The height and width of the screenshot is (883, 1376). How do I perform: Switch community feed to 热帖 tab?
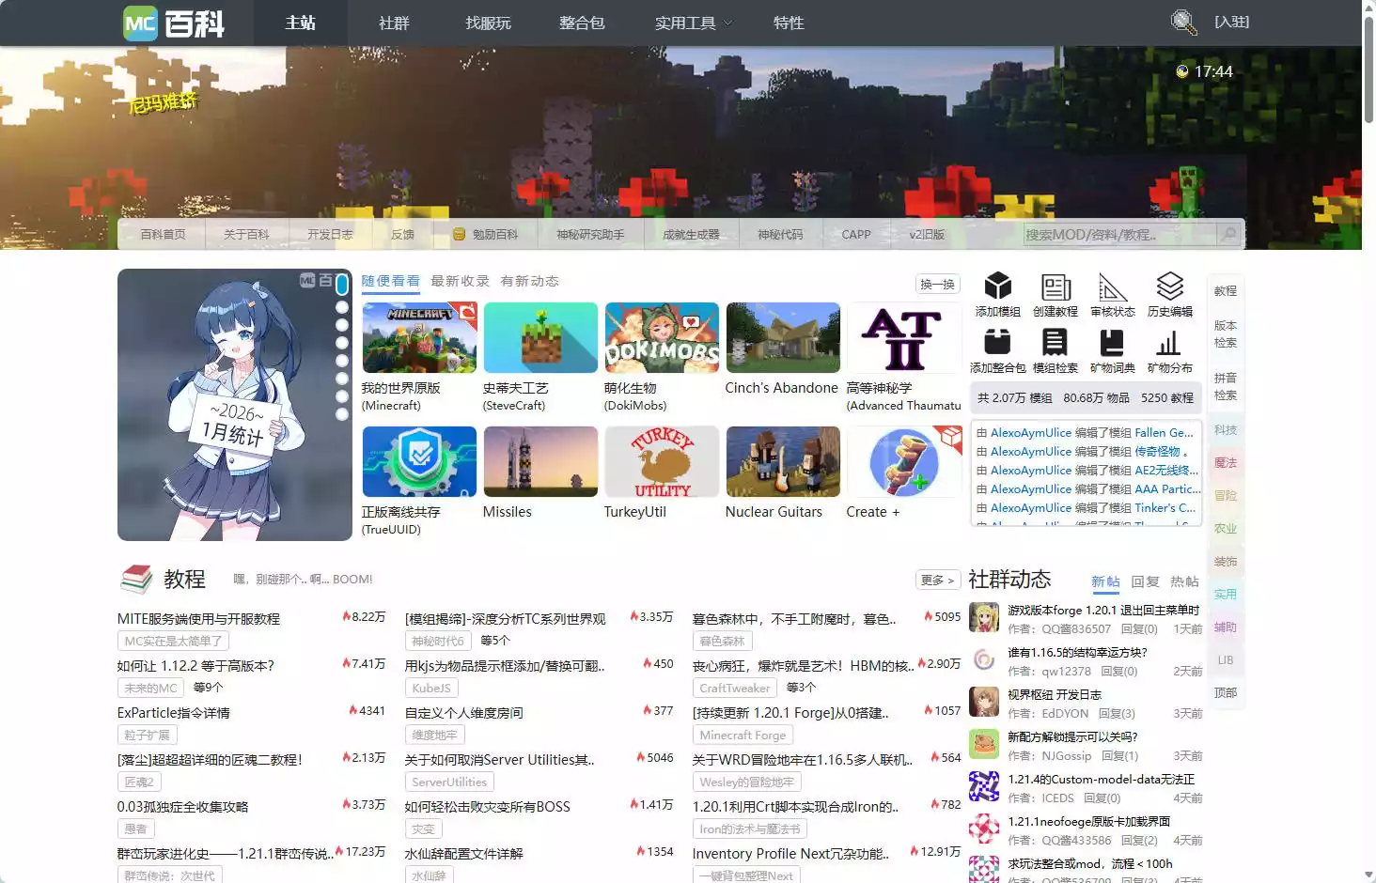(x=1184, y=581)
